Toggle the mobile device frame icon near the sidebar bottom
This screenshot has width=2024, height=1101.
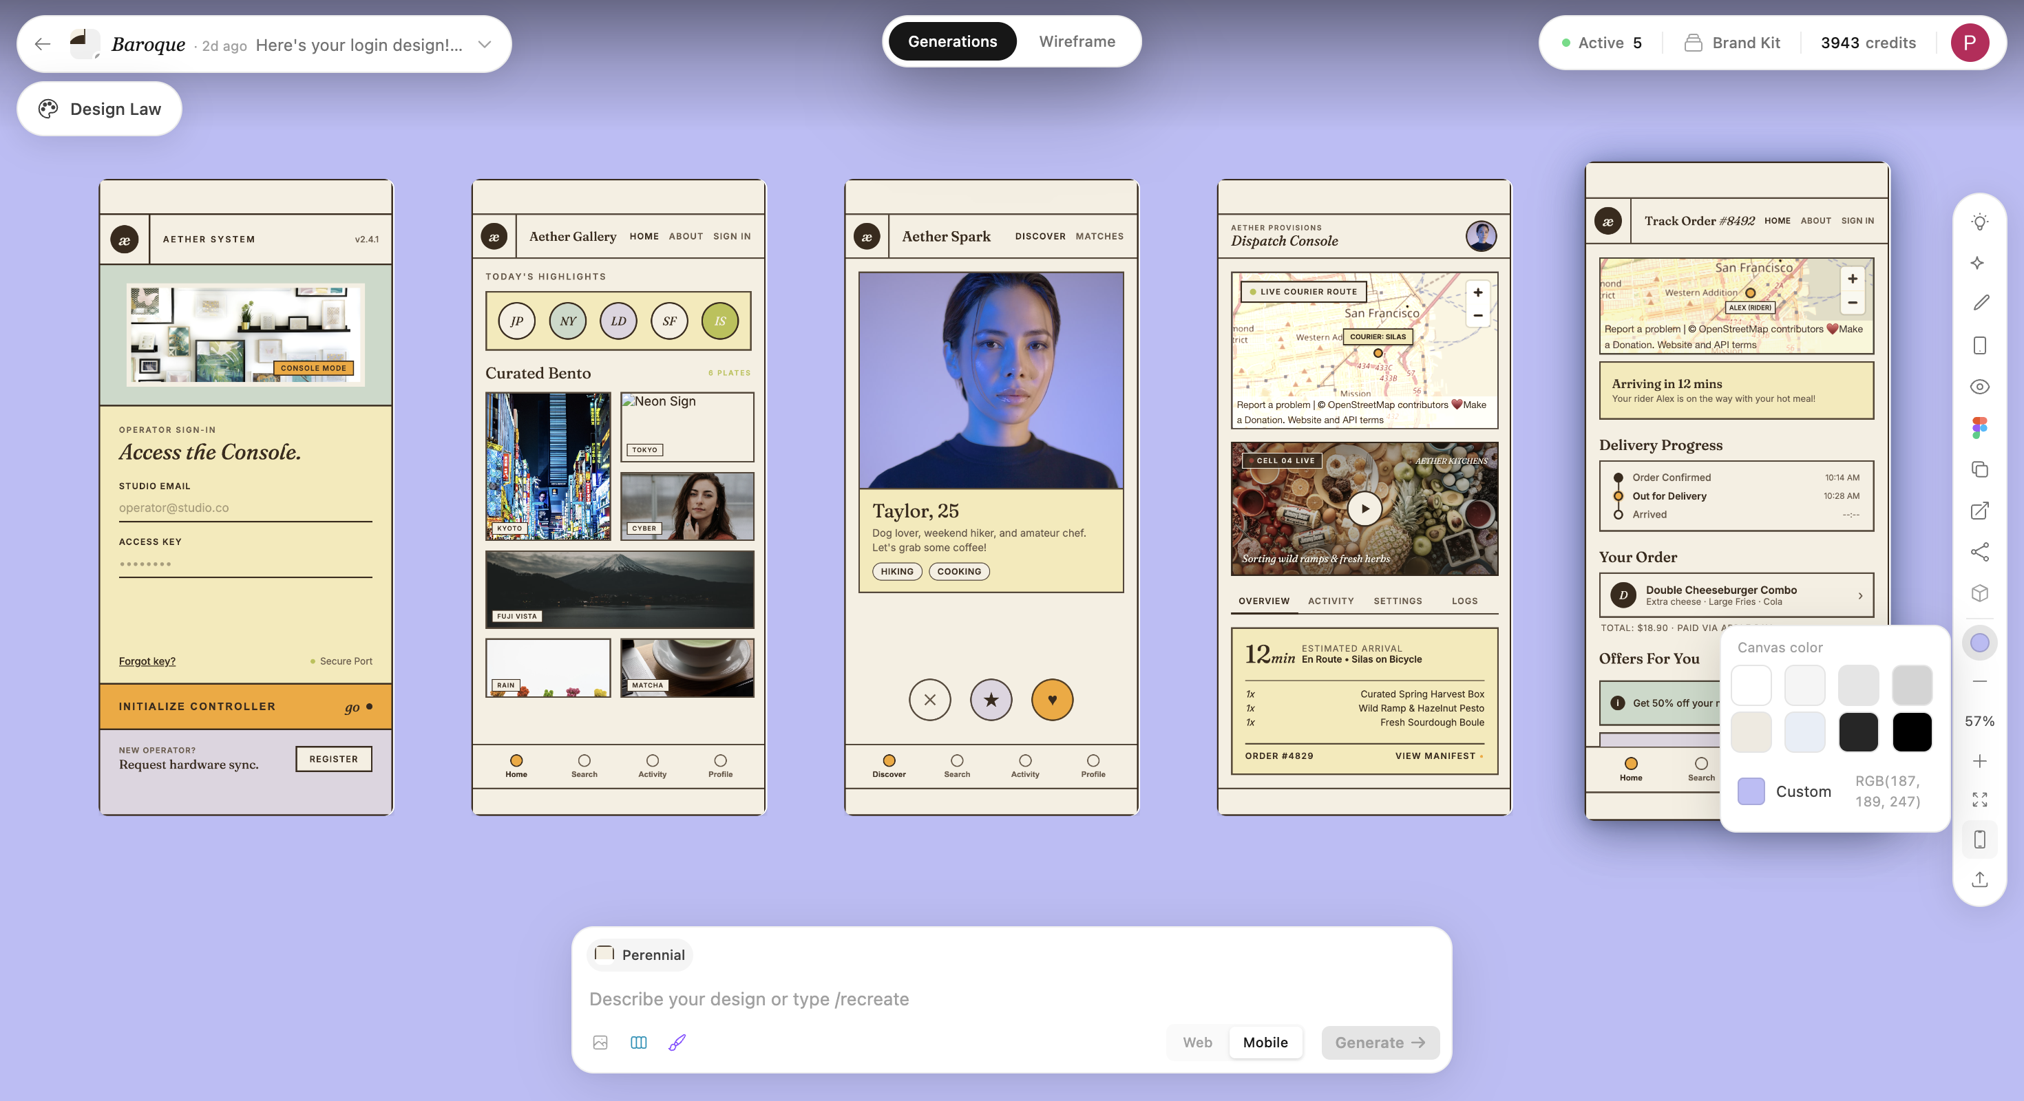(x=1979, y=839)
